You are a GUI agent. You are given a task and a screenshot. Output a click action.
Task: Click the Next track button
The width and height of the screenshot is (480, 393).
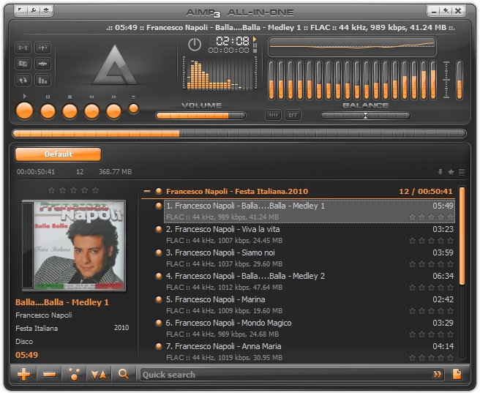114,111
